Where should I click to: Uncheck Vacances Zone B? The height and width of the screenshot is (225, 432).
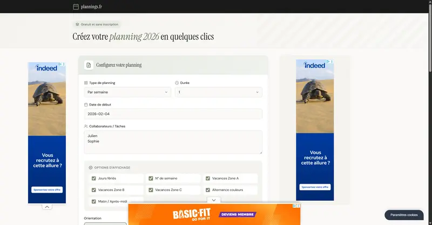tap(93, 190)
